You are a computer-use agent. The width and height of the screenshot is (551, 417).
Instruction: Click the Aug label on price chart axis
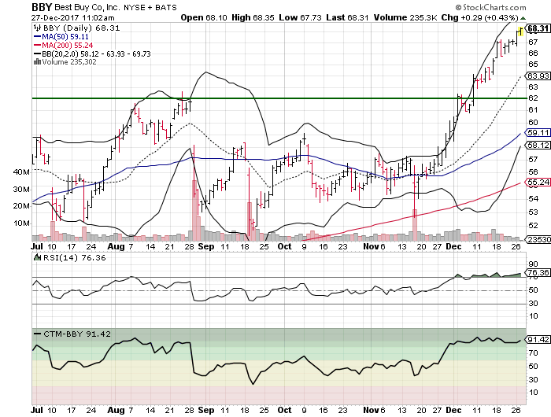click(116, 246)
